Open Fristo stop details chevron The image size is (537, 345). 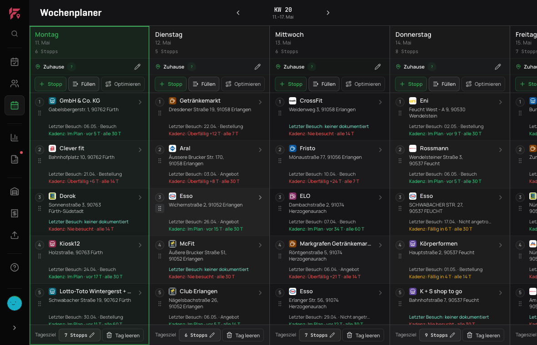pyautogui.click(x=380, y=150)
